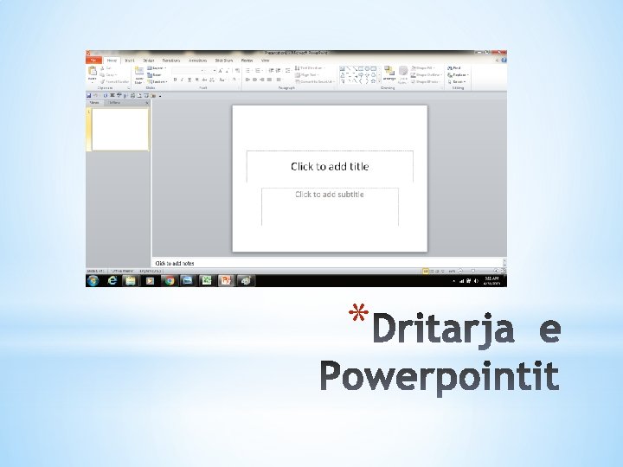Click the Paste clipboard icon
Image resolution: width=623 pixels, height=467 pixels.
pos(93,72)
